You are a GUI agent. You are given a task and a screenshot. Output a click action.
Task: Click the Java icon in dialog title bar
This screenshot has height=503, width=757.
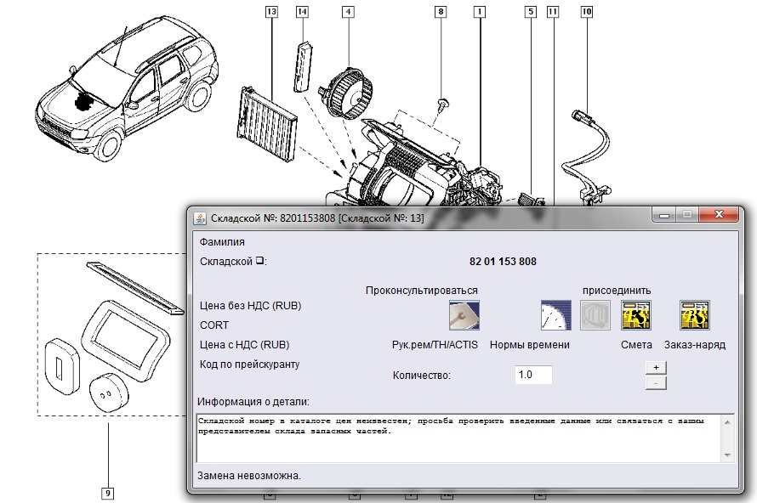click(x=200, y=217)
